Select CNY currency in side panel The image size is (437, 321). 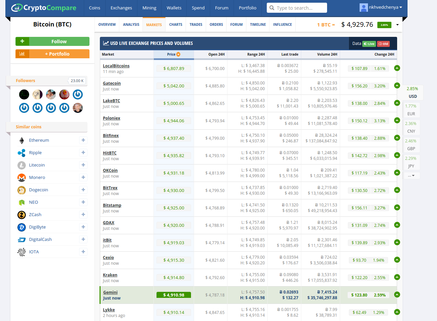[411, 127]
